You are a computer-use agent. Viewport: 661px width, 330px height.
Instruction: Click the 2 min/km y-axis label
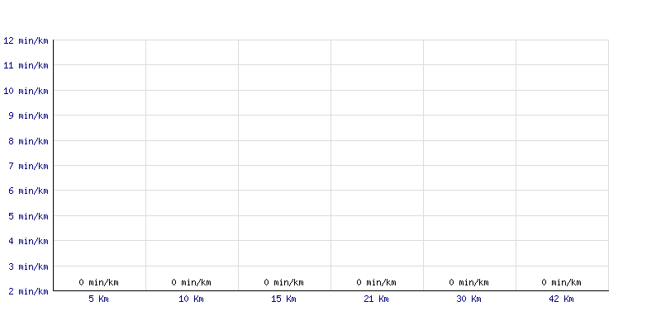coord(28,291)
